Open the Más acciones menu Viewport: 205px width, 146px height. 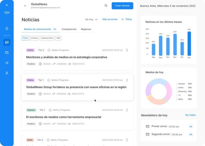click(110, 19)
